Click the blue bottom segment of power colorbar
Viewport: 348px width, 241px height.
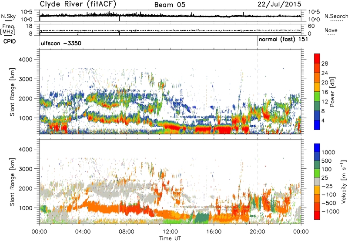317,125
